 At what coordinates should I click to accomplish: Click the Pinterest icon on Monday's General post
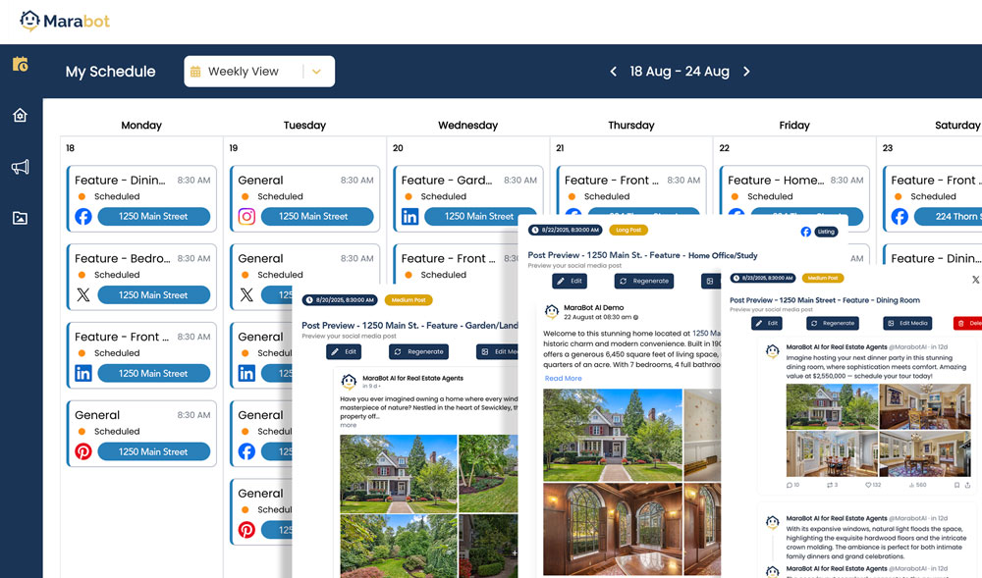[83, 451]
